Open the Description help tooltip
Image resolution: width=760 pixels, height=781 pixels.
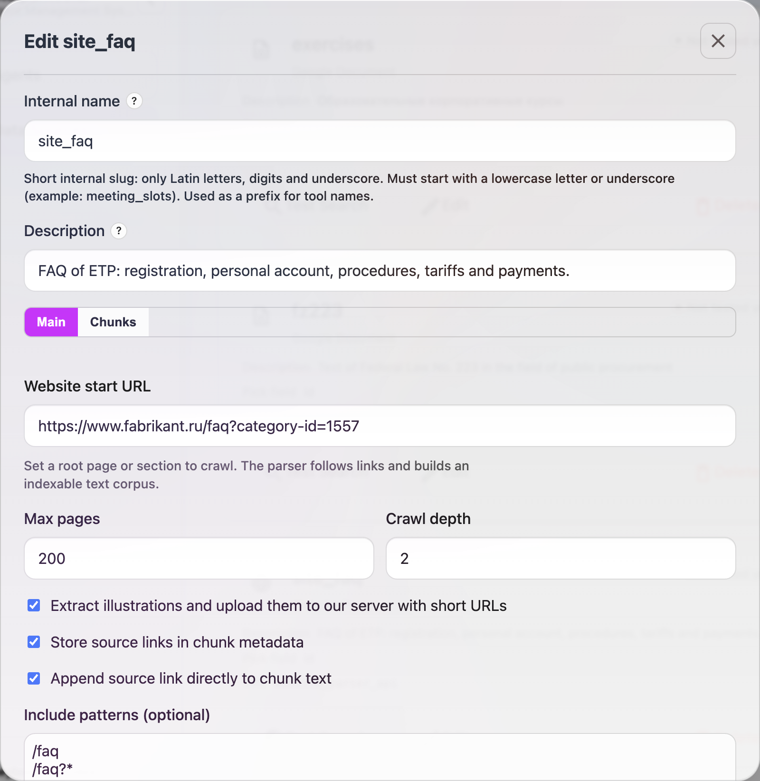pos(119,231)
